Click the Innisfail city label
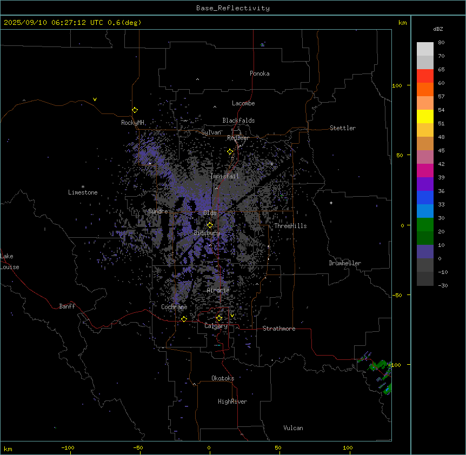Screen dimensions: 466x455 tap(224, 176)
